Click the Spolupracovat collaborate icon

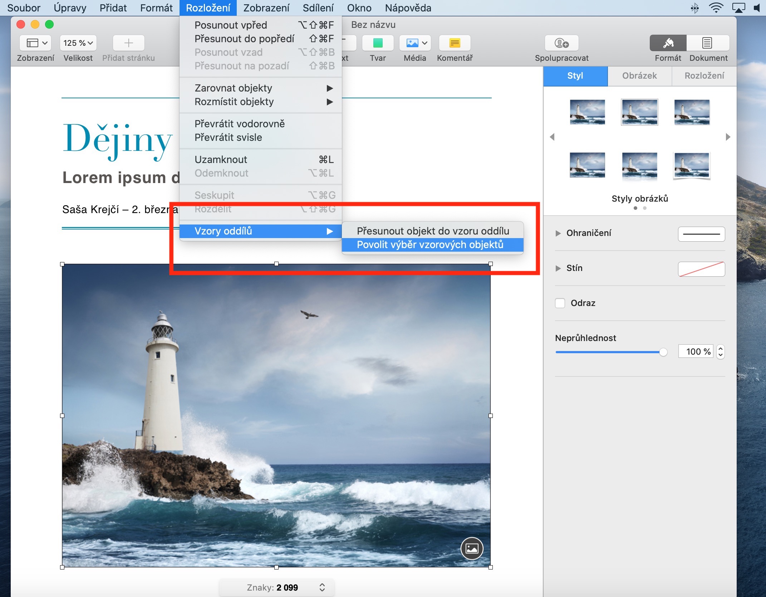(x=561, y=43)
